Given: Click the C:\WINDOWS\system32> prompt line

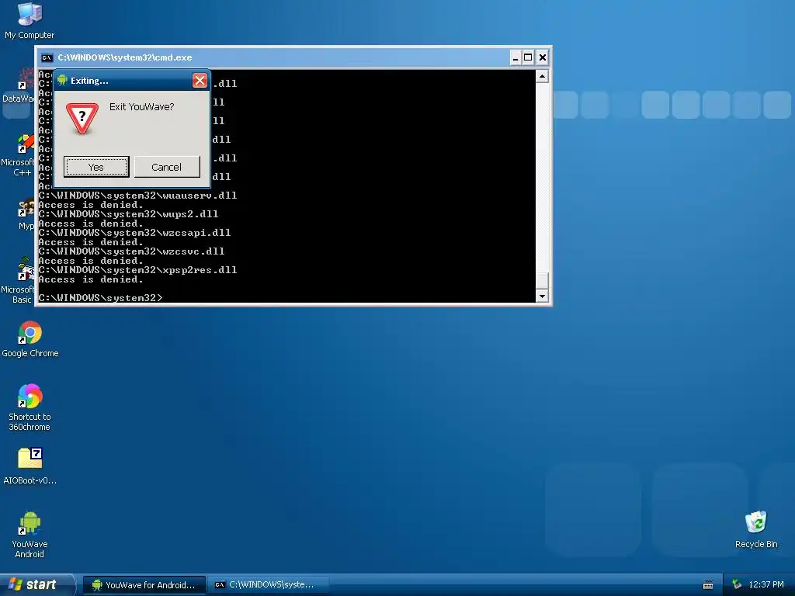Looking at the screenshot, I should pos(100,298).
